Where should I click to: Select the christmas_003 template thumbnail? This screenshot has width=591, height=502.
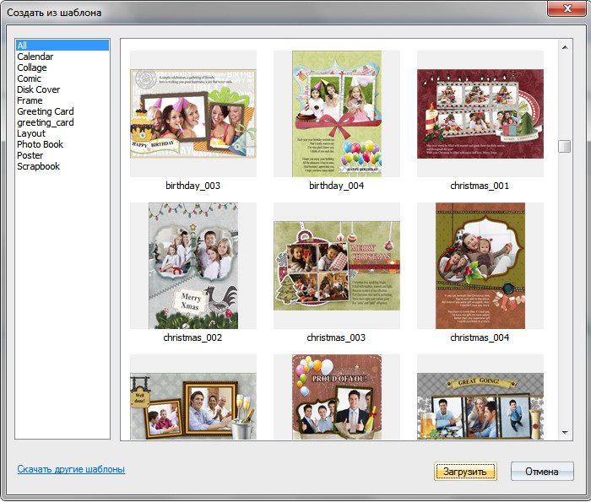(337, 266)
